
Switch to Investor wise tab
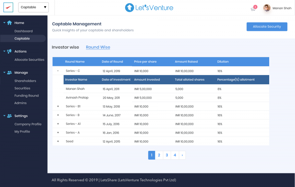point(65,47)
